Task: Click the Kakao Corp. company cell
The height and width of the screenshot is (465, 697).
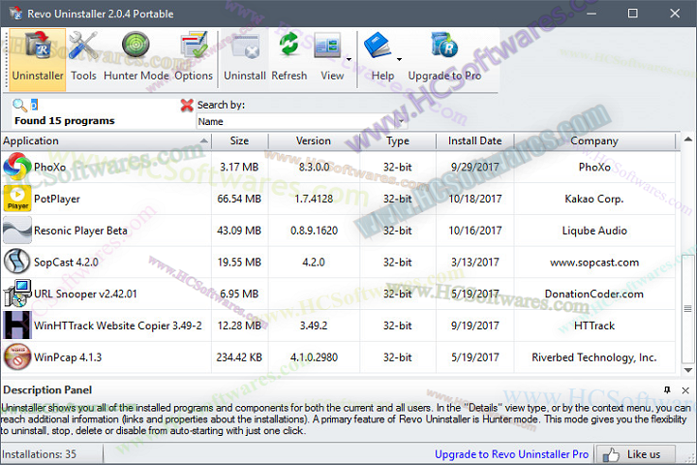Action: [593, 199]
